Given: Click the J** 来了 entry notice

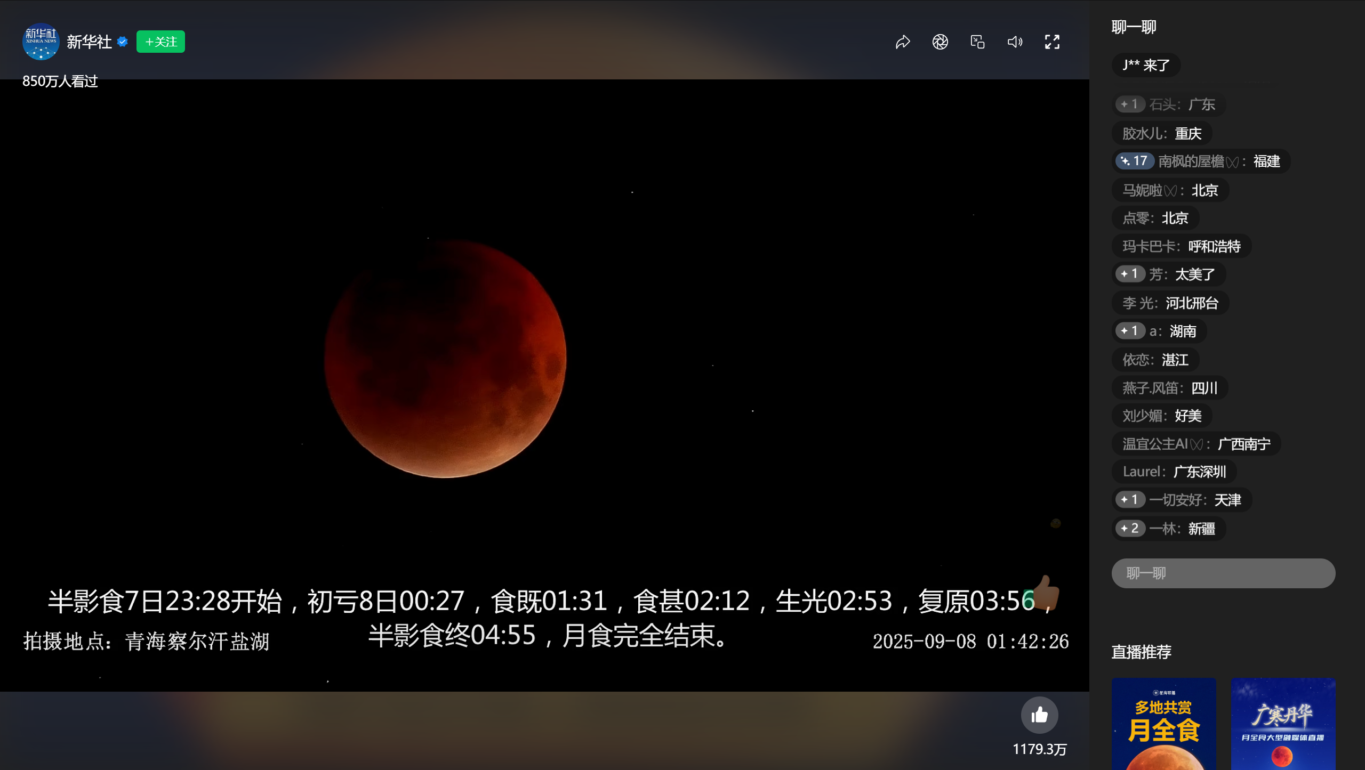Looking at the screenshot, I should click(1146, 65).
